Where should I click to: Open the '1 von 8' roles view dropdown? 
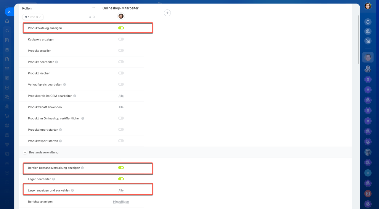pos(33,17)
